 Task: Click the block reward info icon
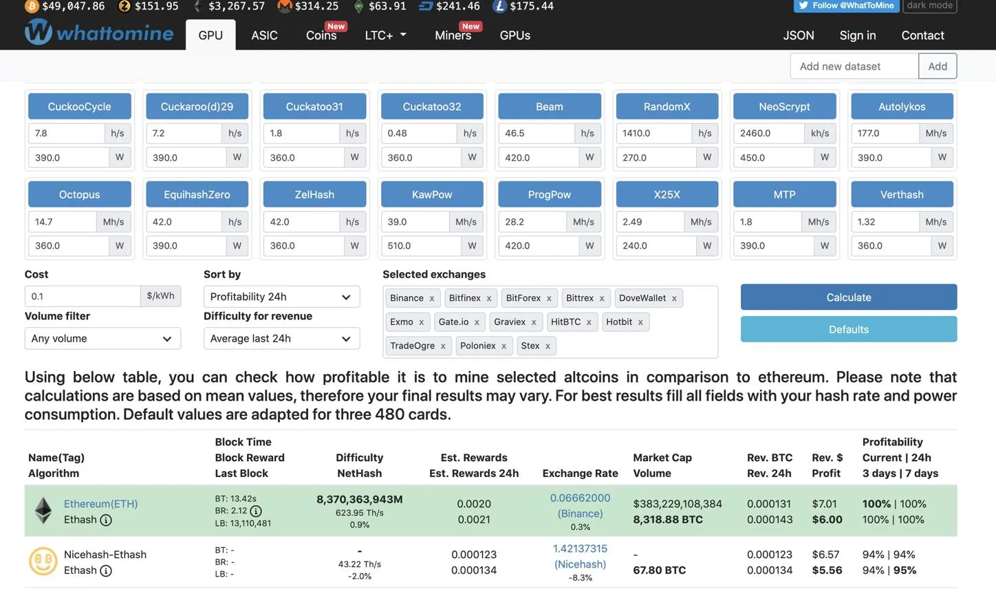coord(256,511)
